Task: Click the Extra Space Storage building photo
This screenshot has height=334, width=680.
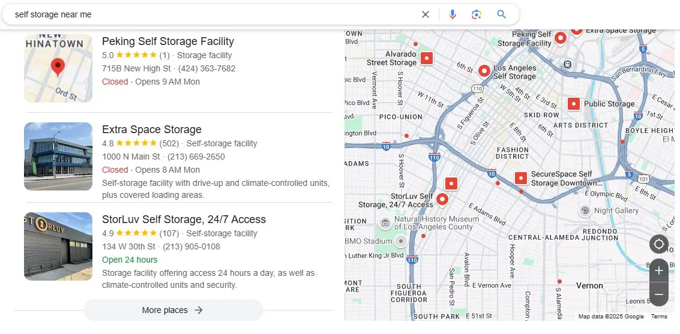Action: point(58,157)
